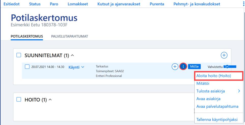Open the top navigation overflow dots
Viewport: 245px width, 125px height.
click(244, 4)
